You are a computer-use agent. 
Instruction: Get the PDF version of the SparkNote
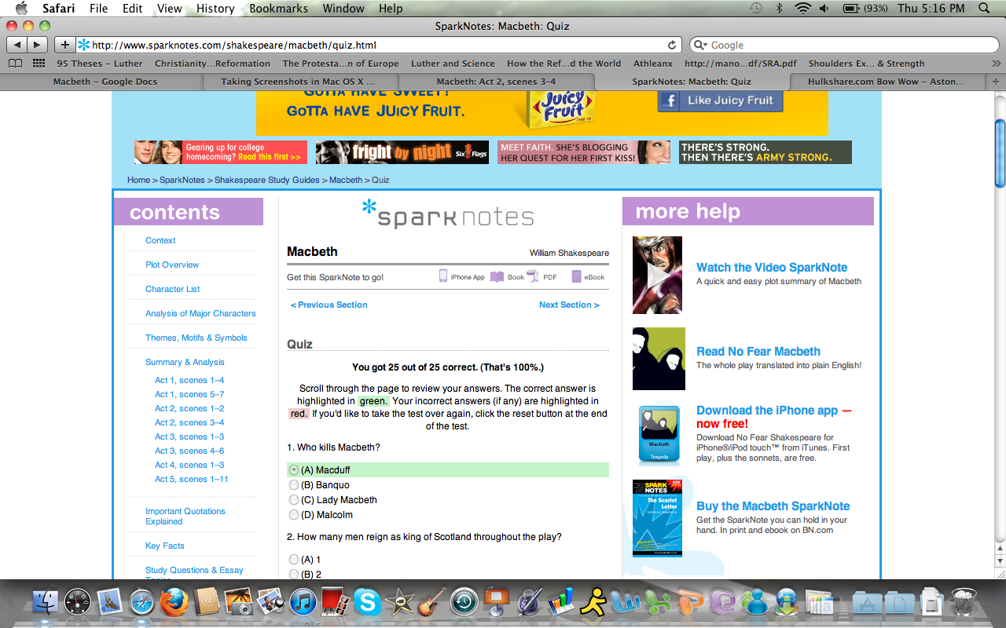point(542,276)
